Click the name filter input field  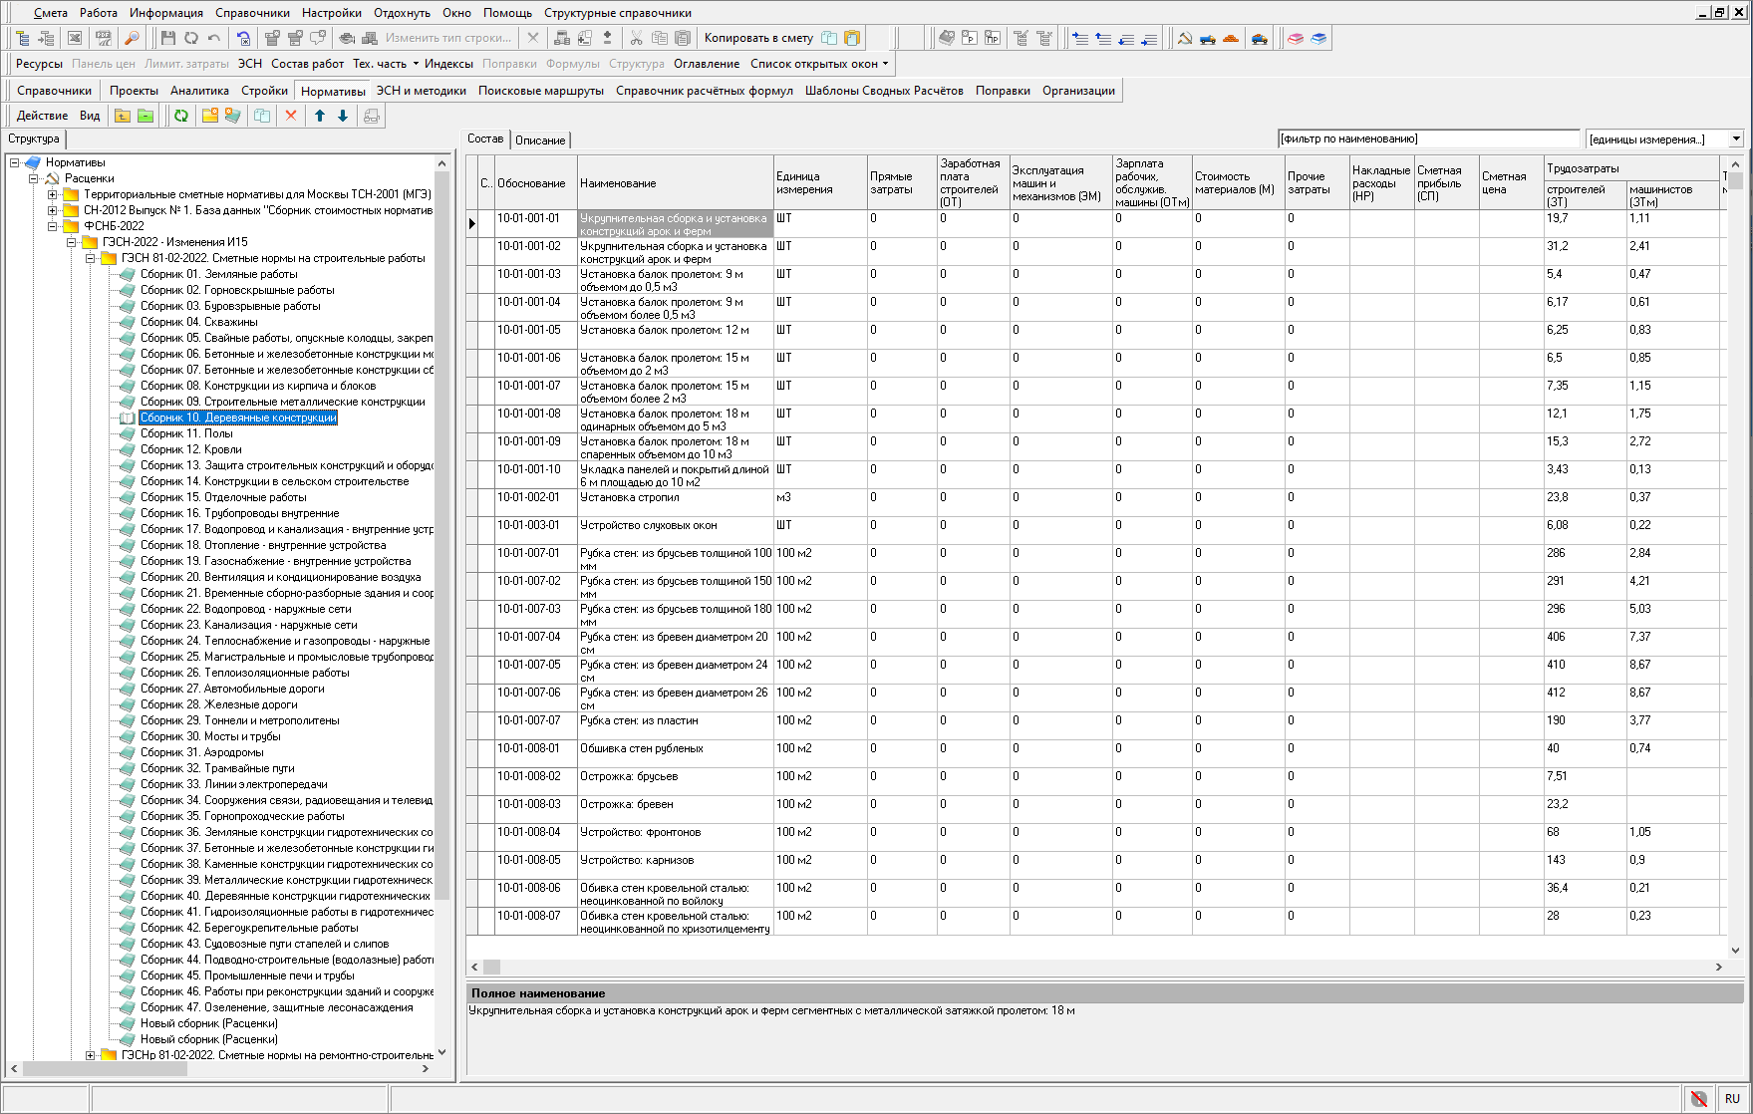coord(1428,139)
